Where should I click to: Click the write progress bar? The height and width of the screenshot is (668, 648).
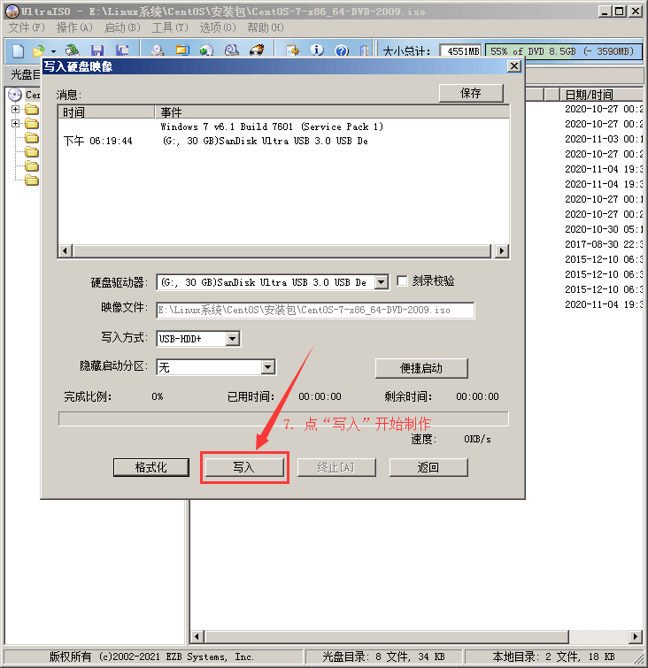point(283,418)
